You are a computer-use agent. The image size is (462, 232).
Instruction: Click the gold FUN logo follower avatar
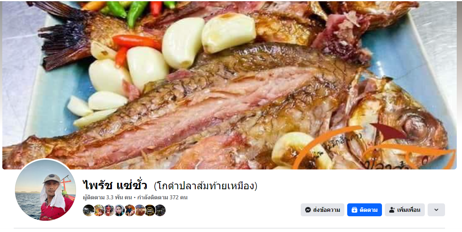(x=150, y=210)
